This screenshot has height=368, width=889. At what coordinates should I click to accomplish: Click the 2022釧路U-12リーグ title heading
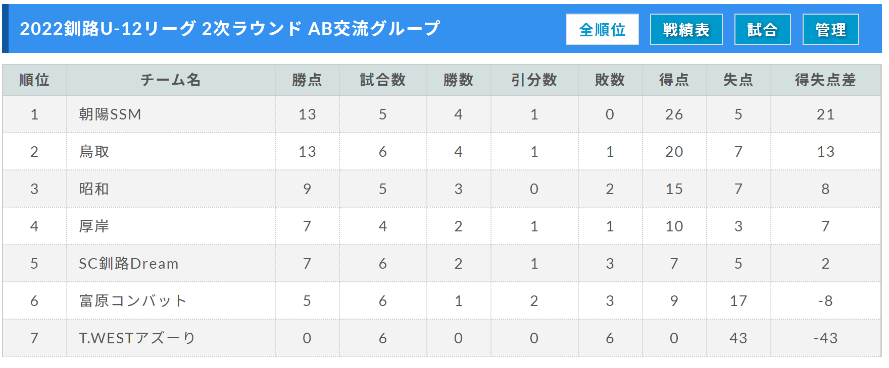coord(230,29)
